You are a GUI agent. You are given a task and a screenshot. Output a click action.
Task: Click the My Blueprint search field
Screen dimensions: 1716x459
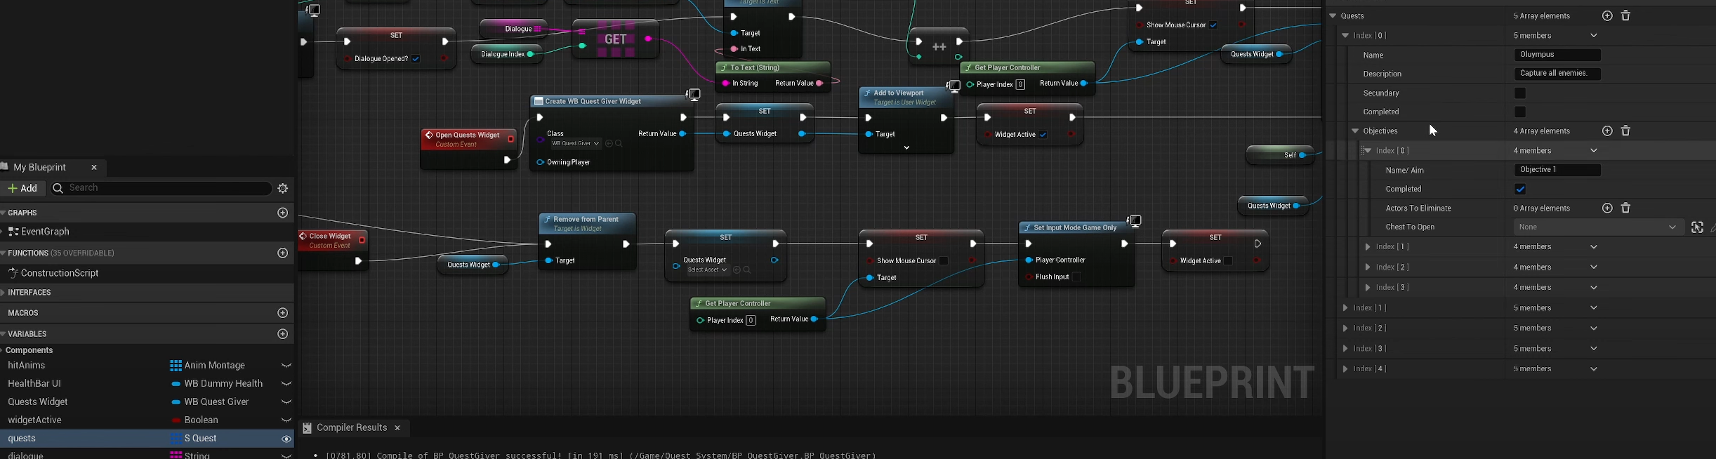161,188
